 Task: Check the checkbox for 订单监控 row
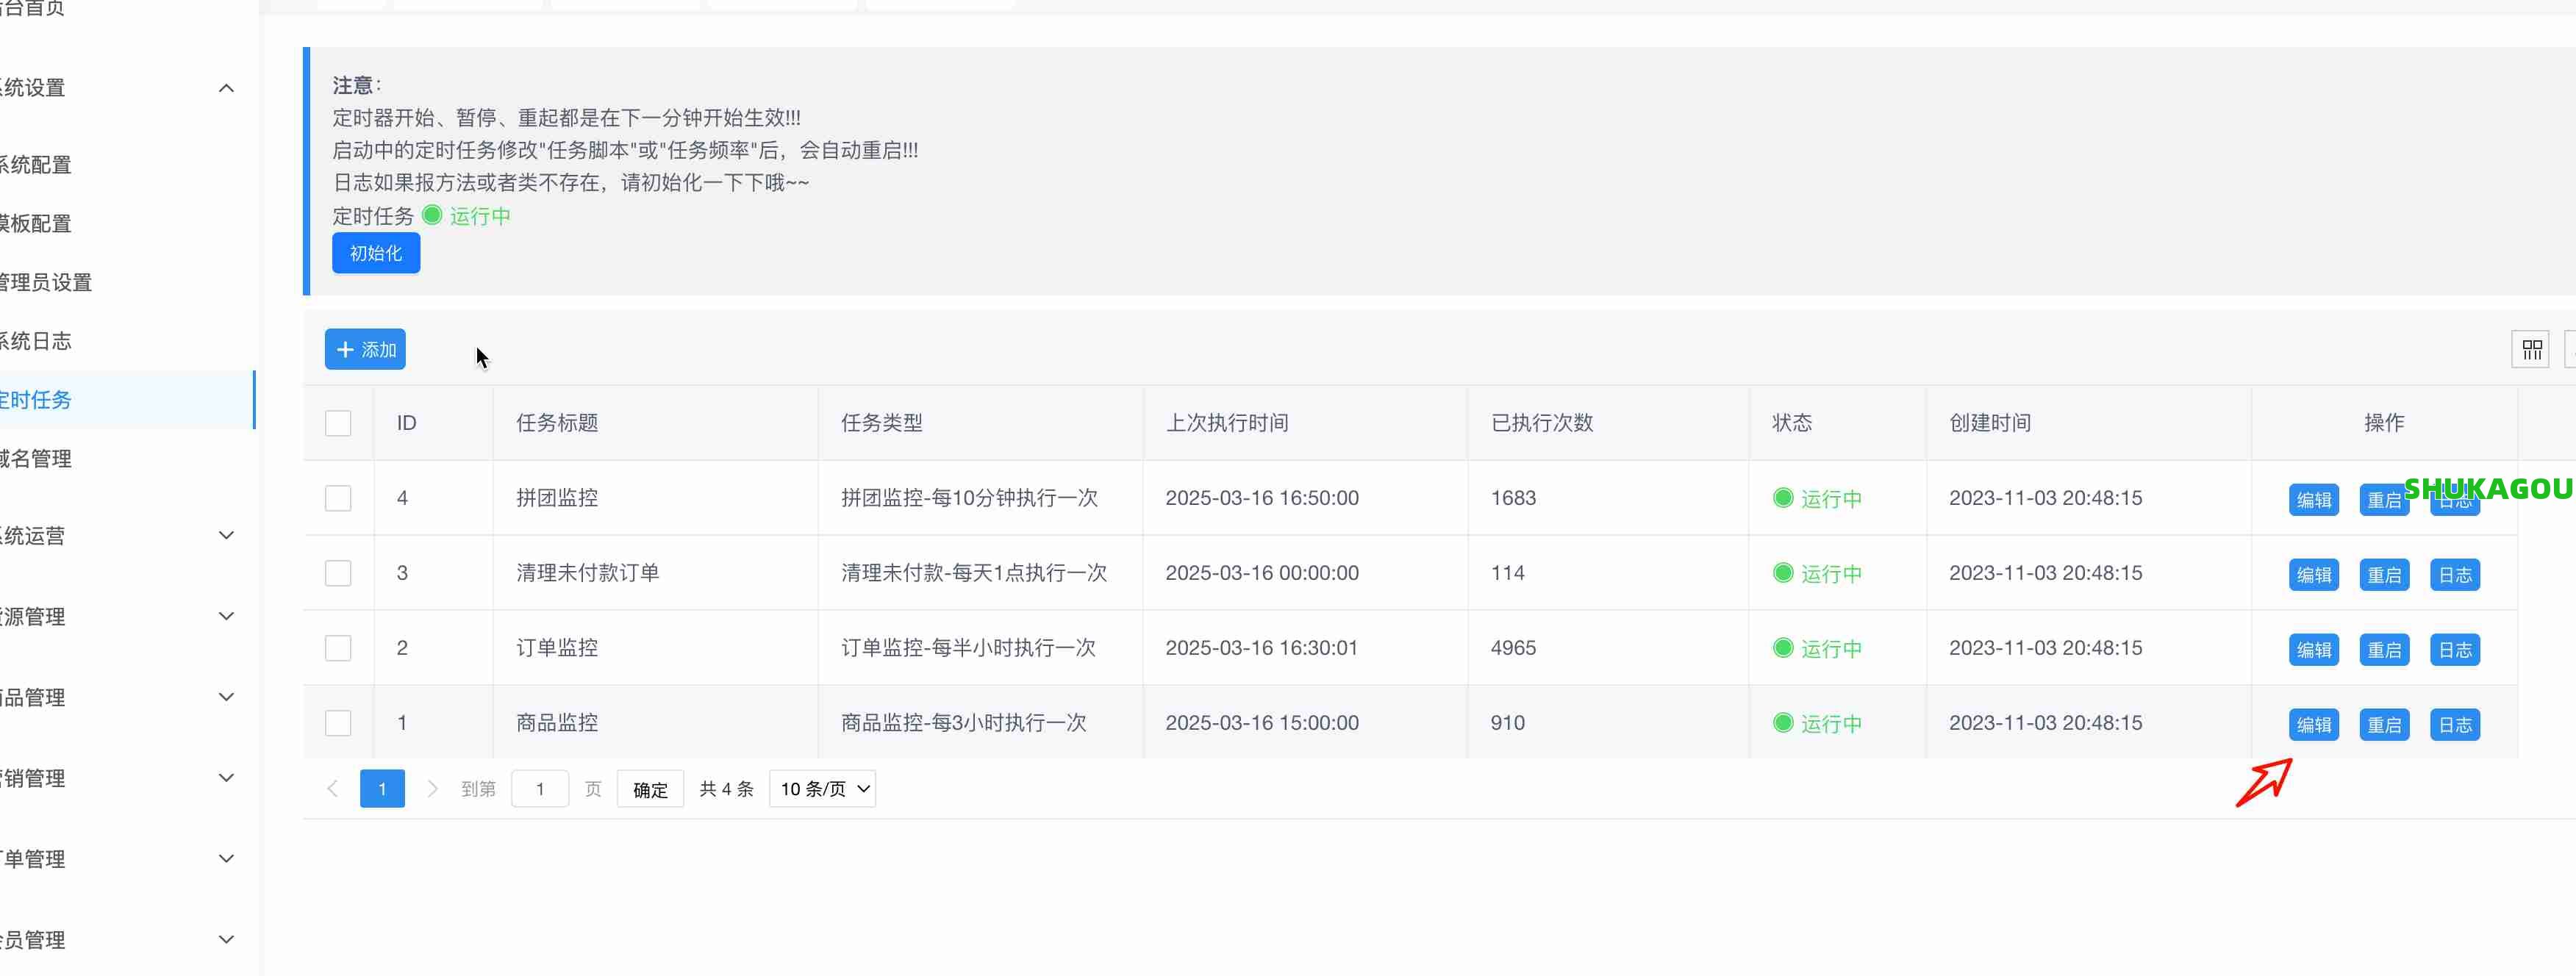338,647
